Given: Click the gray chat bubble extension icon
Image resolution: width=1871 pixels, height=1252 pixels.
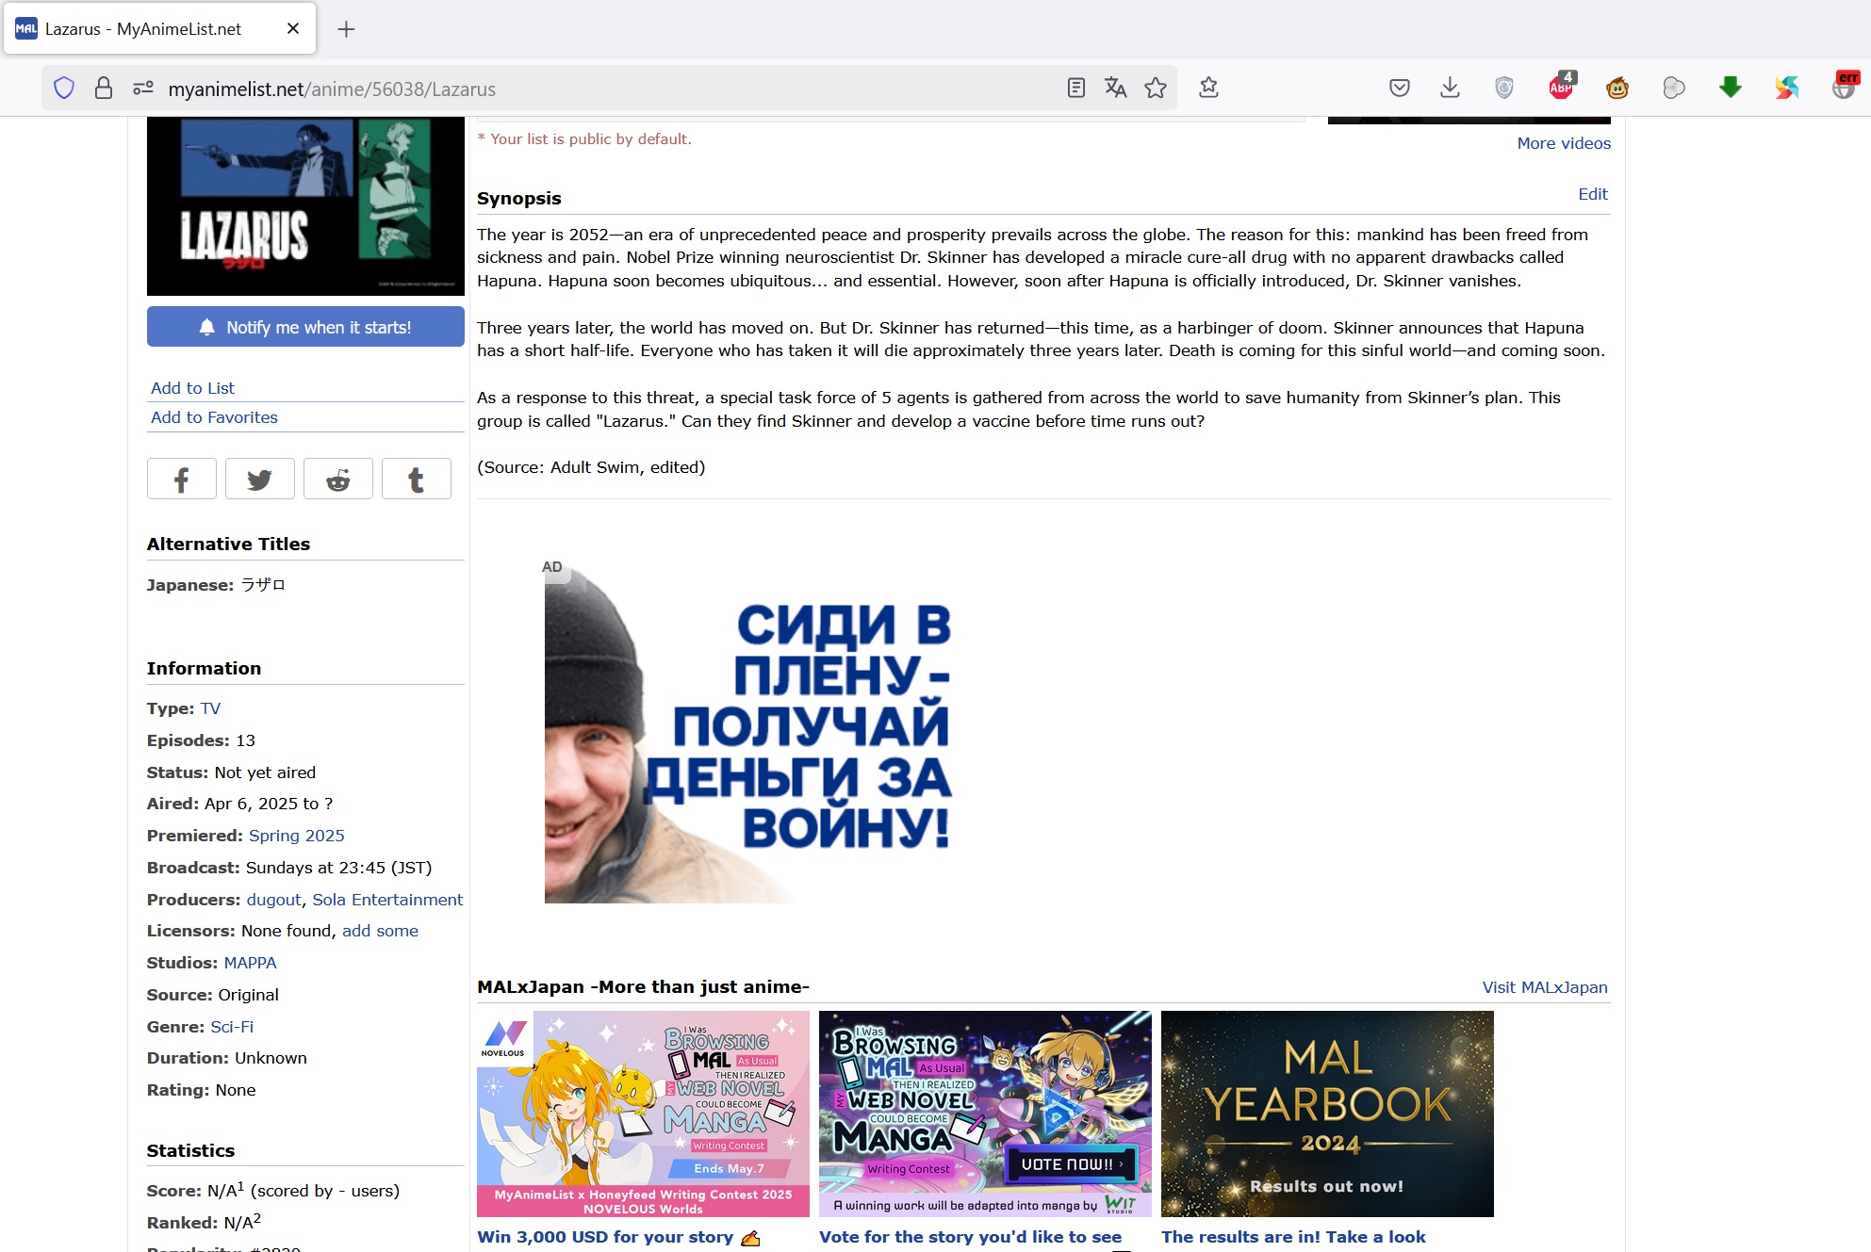Looking at the screenshot, I should tap(1674, 88).
